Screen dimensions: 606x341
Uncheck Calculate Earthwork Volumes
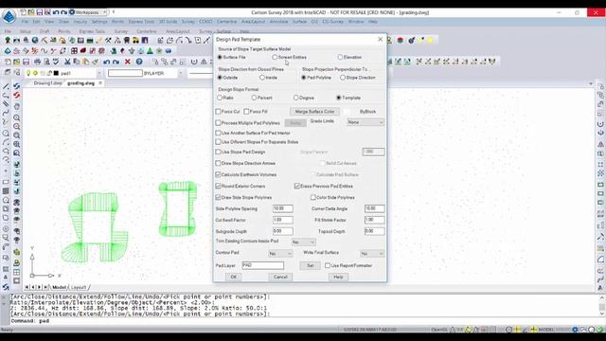(218, 174)
